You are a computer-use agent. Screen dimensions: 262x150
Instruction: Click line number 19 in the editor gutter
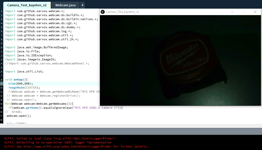tap(2, 83)
